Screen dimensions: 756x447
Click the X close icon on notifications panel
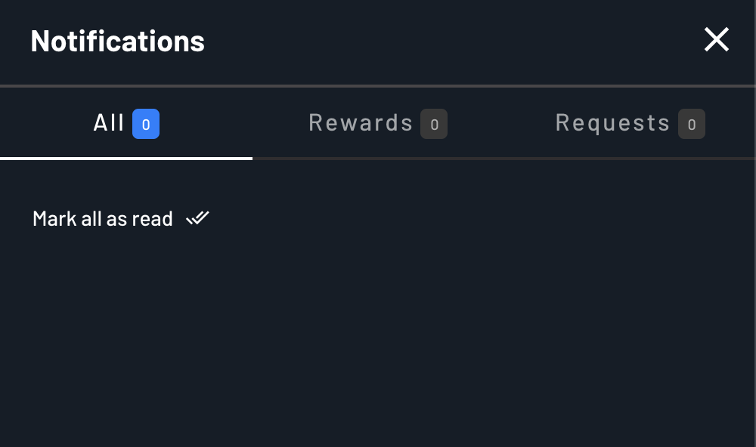[x=716, y=39]
